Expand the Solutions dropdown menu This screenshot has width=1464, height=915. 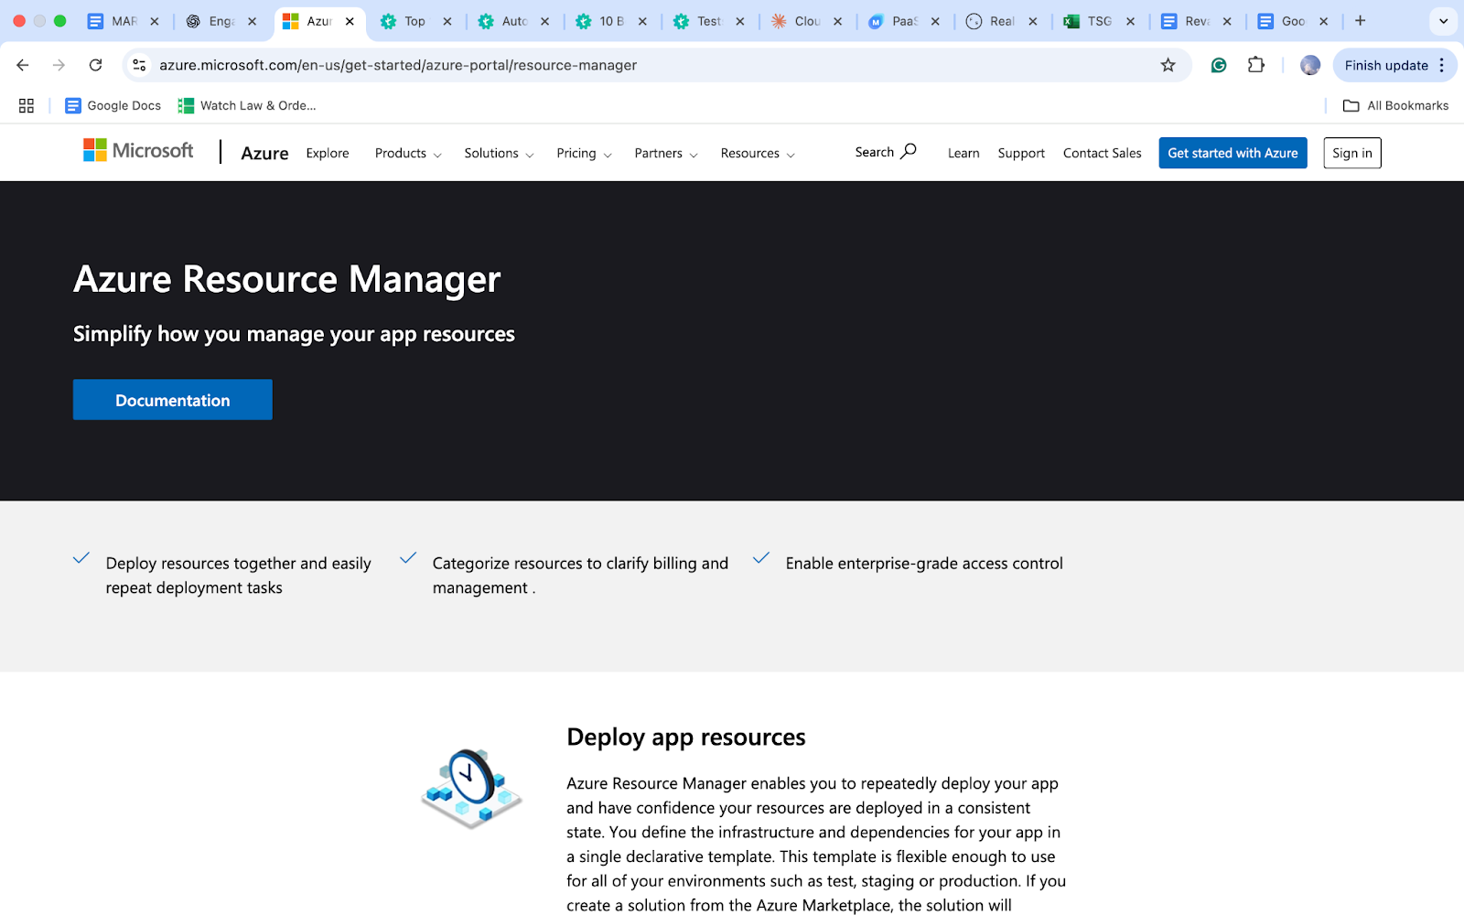point(499,153)
